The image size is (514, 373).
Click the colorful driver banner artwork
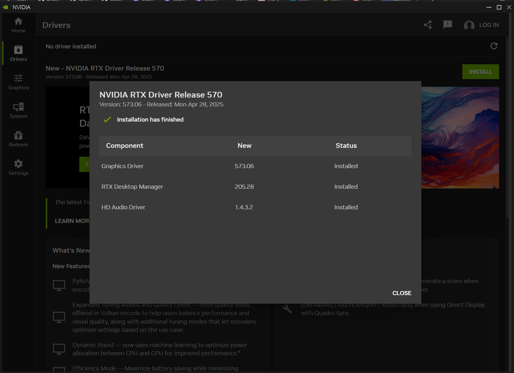tap(460, 138)
